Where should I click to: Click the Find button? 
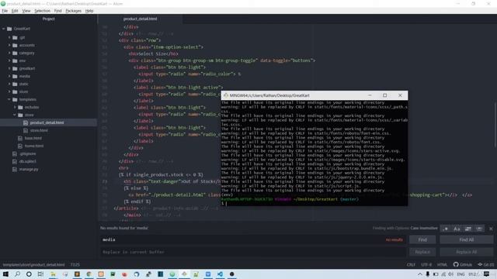422,239
